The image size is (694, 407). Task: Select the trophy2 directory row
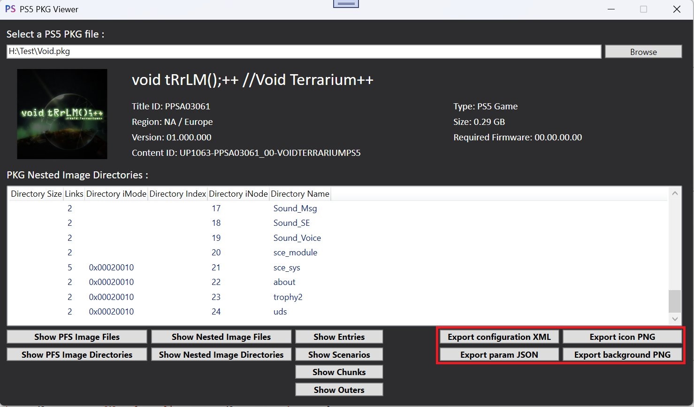[x=288, y=297]
